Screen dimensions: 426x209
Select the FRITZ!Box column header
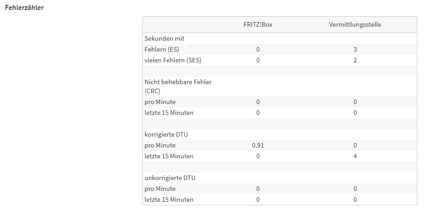(258, 24)
